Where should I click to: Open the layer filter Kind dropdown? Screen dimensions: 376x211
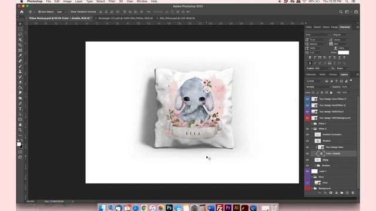coord(314,81)
